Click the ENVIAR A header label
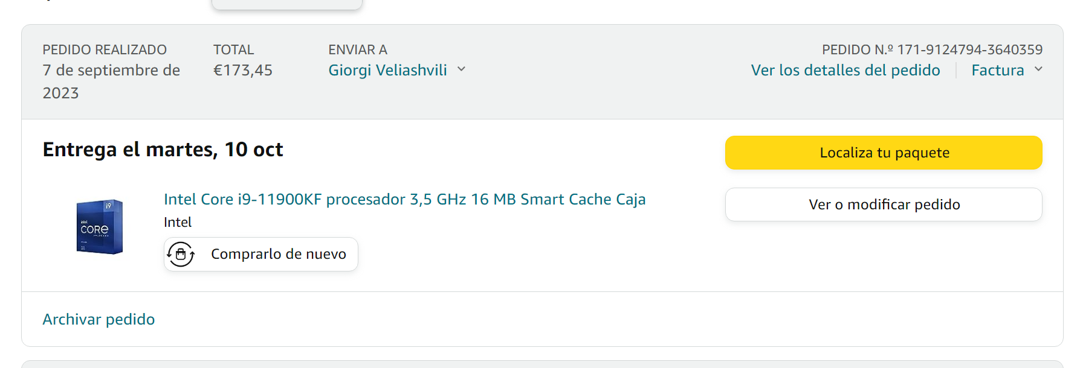The height and width of the screenshot is (368, 1083). pyautogui.click(x=358, y=49)
